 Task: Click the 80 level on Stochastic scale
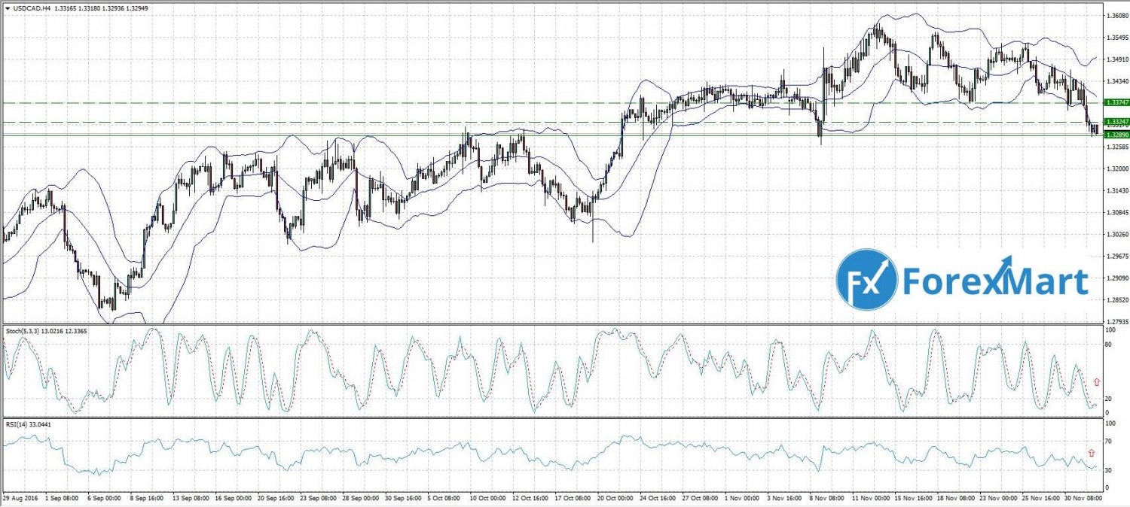(x=1108, y=345)
